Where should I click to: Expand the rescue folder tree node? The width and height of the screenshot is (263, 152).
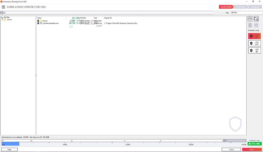pyautogui.click(x=2, y=19)
